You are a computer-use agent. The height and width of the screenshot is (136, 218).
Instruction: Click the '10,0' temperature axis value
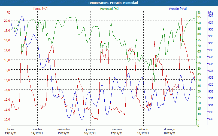click(7, 119)
